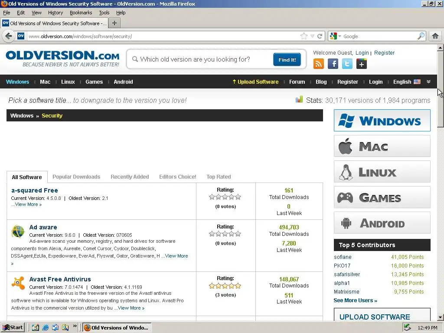Click the Games link in nav bar
The image size is (444, 333).
(x=94, y=82)
